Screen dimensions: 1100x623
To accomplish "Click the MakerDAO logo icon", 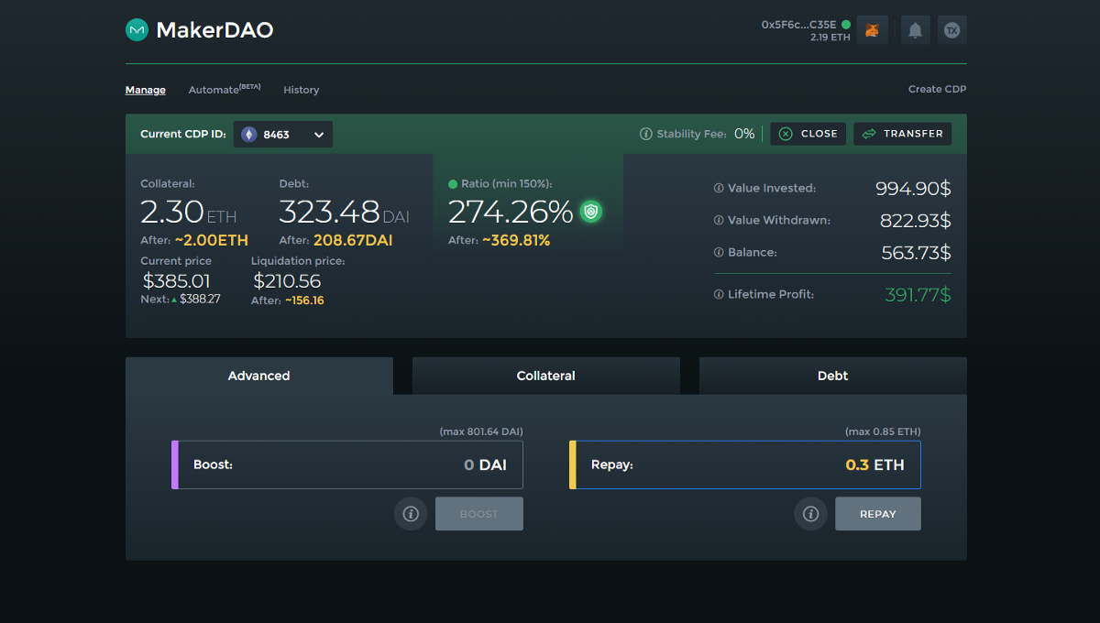I will click(137, 29).
